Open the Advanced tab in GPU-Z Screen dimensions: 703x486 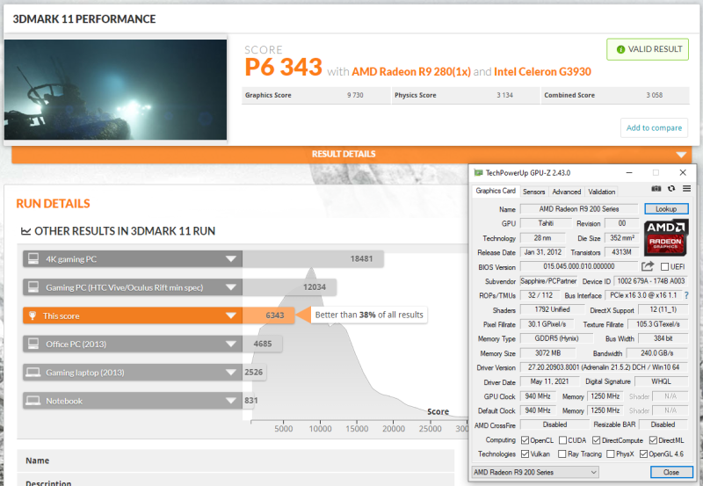566,192
